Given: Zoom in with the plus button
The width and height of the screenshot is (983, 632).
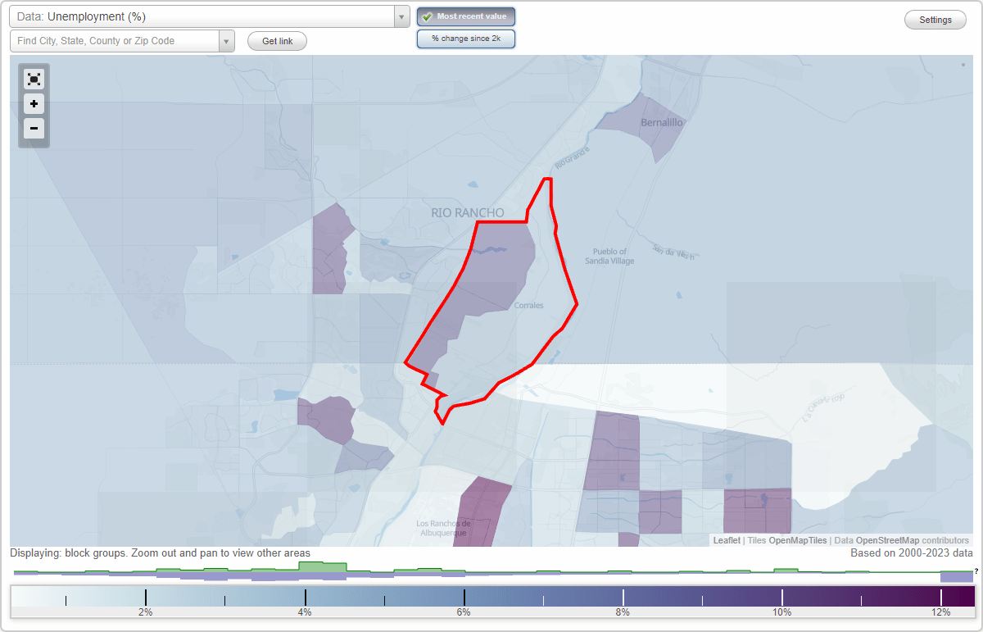Looking at the screenshot, I should [34, 104].
